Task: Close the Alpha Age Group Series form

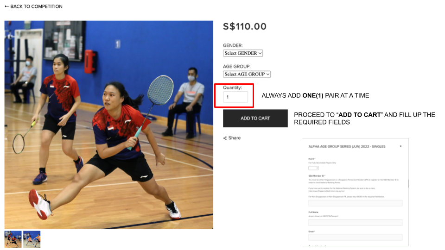Action: [x=400, y=146]
